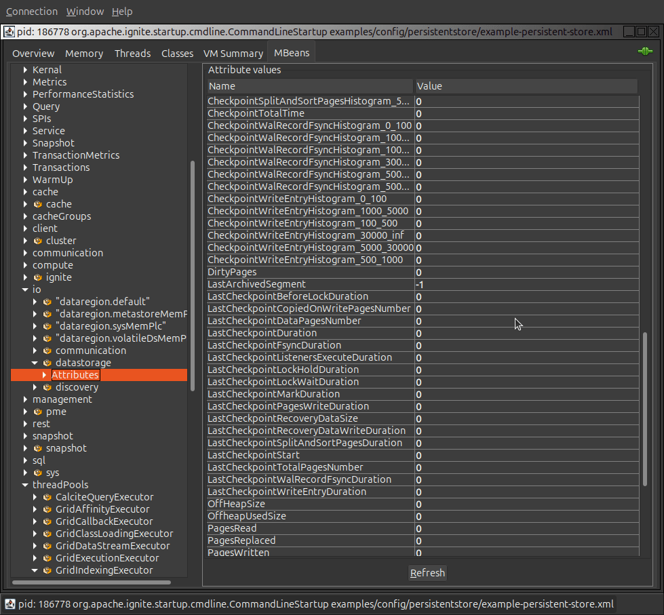
Task: Click the tree panel vertical scrollbar
Action: 193,276
